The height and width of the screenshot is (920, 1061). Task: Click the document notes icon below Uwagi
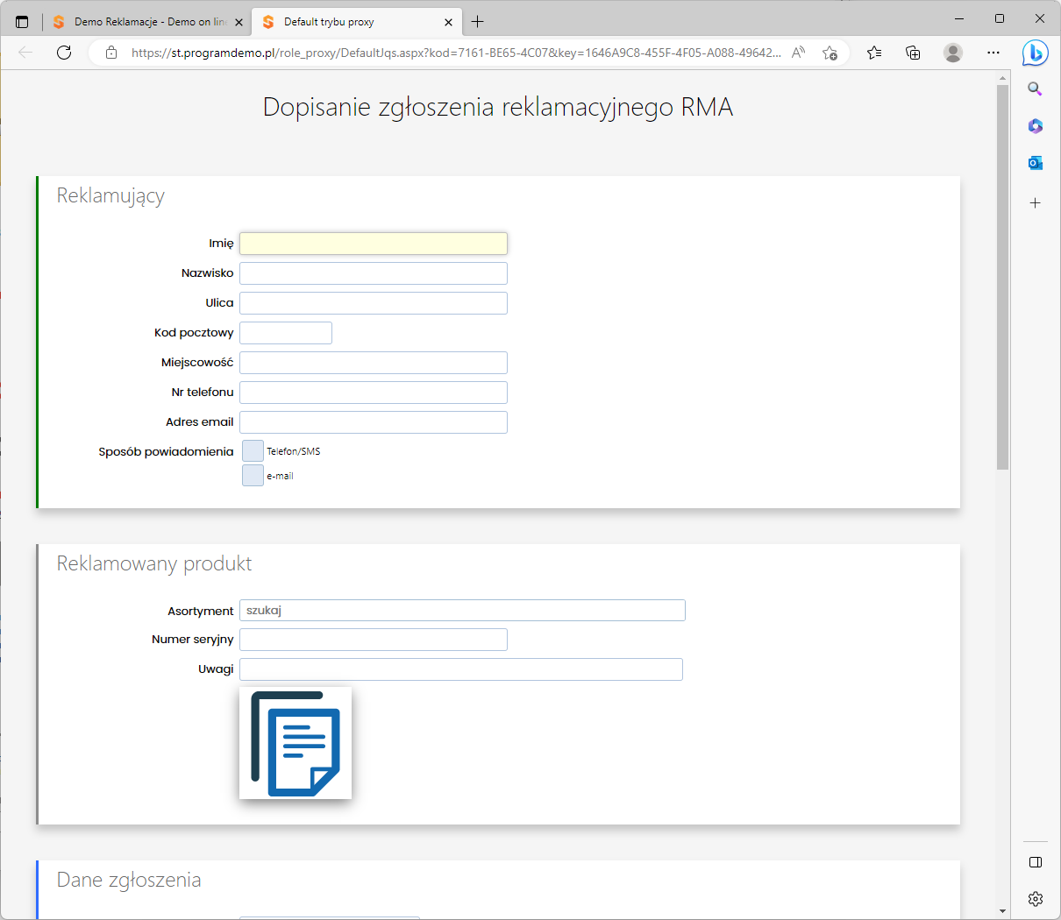pos(296,743)
